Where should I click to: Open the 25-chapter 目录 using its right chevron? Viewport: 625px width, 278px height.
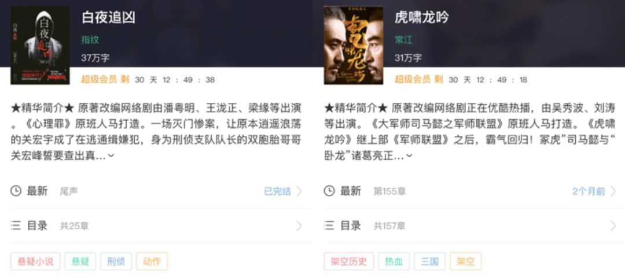(299, 226)
